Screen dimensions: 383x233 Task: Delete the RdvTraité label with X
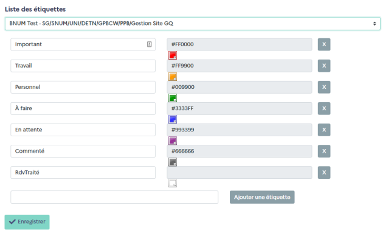(324, 172)
